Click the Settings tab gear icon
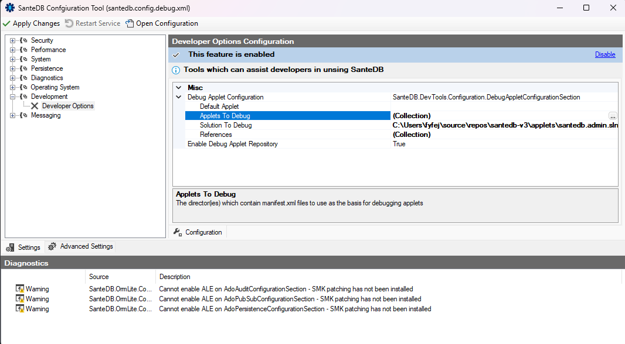Viewport: 625px width, 344px height. tap(11, 247)
